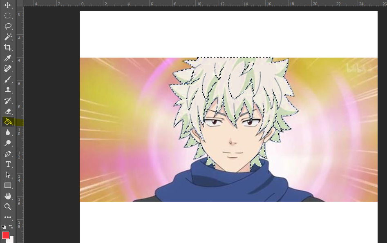Select the Horizontal Type tool
Viewport: 387px width, 243px height.
[8, 164]
